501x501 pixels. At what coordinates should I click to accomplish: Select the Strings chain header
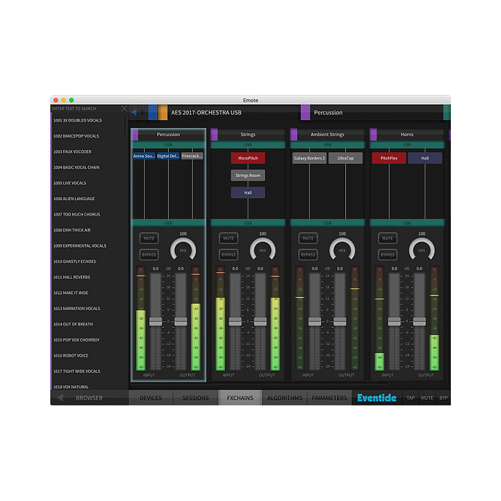(x=248, y=135)
